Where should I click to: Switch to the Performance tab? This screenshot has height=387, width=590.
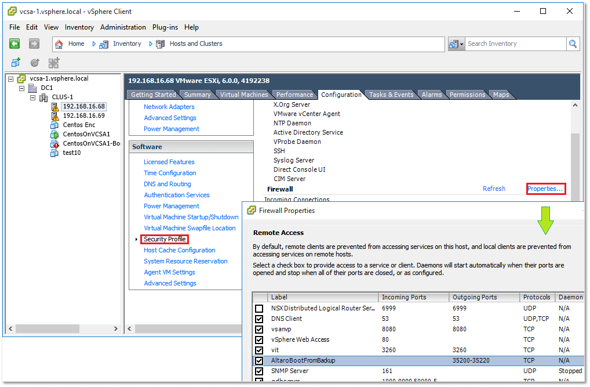[294, 95]
